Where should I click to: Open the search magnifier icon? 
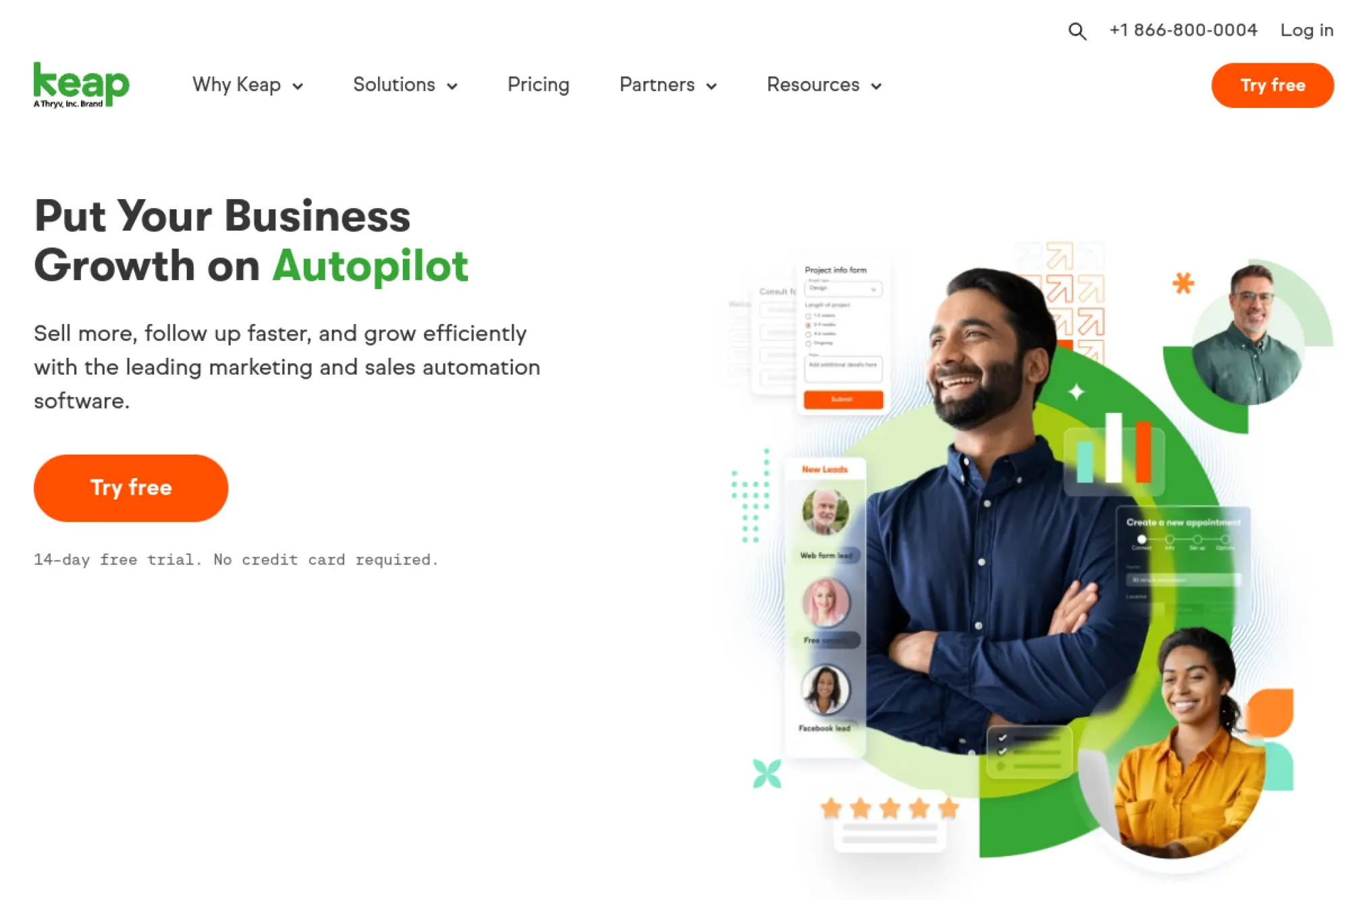tap(1077, 31)
